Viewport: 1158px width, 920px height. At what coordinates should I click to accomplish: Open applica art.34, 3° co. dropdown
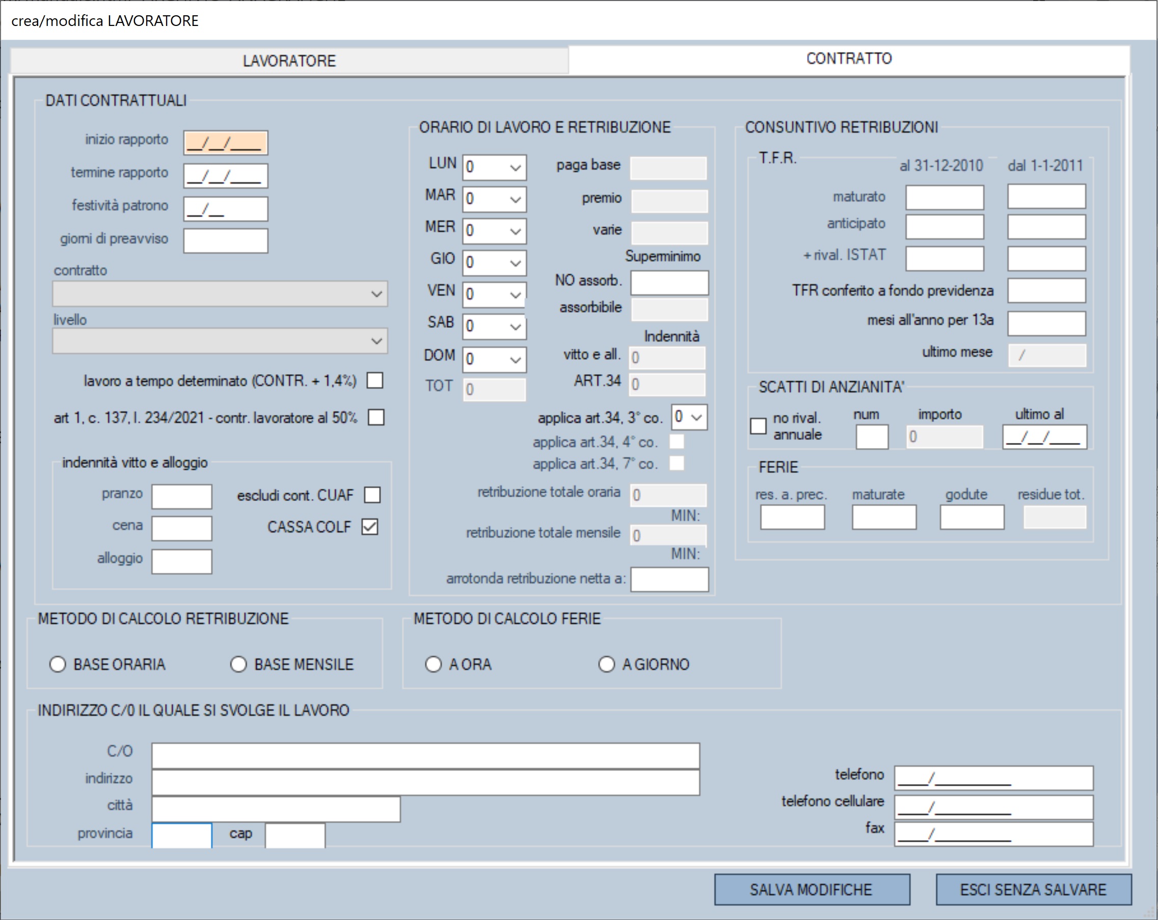tap(689, 416)
